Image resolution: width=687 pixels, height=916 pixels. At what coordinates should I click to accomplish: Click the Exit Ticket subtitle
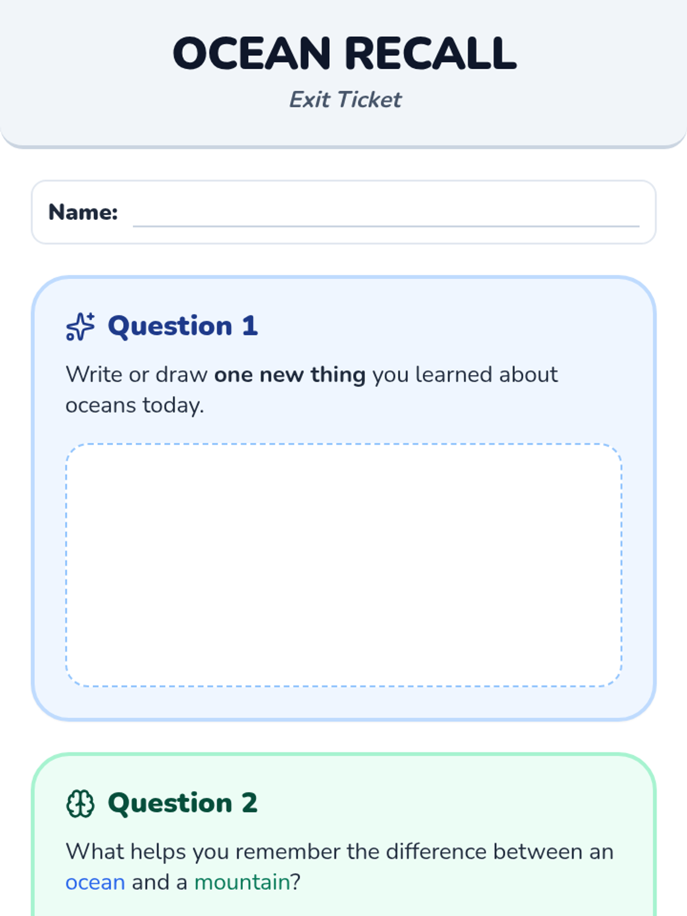pyautogui.click(x=345, y=100)
